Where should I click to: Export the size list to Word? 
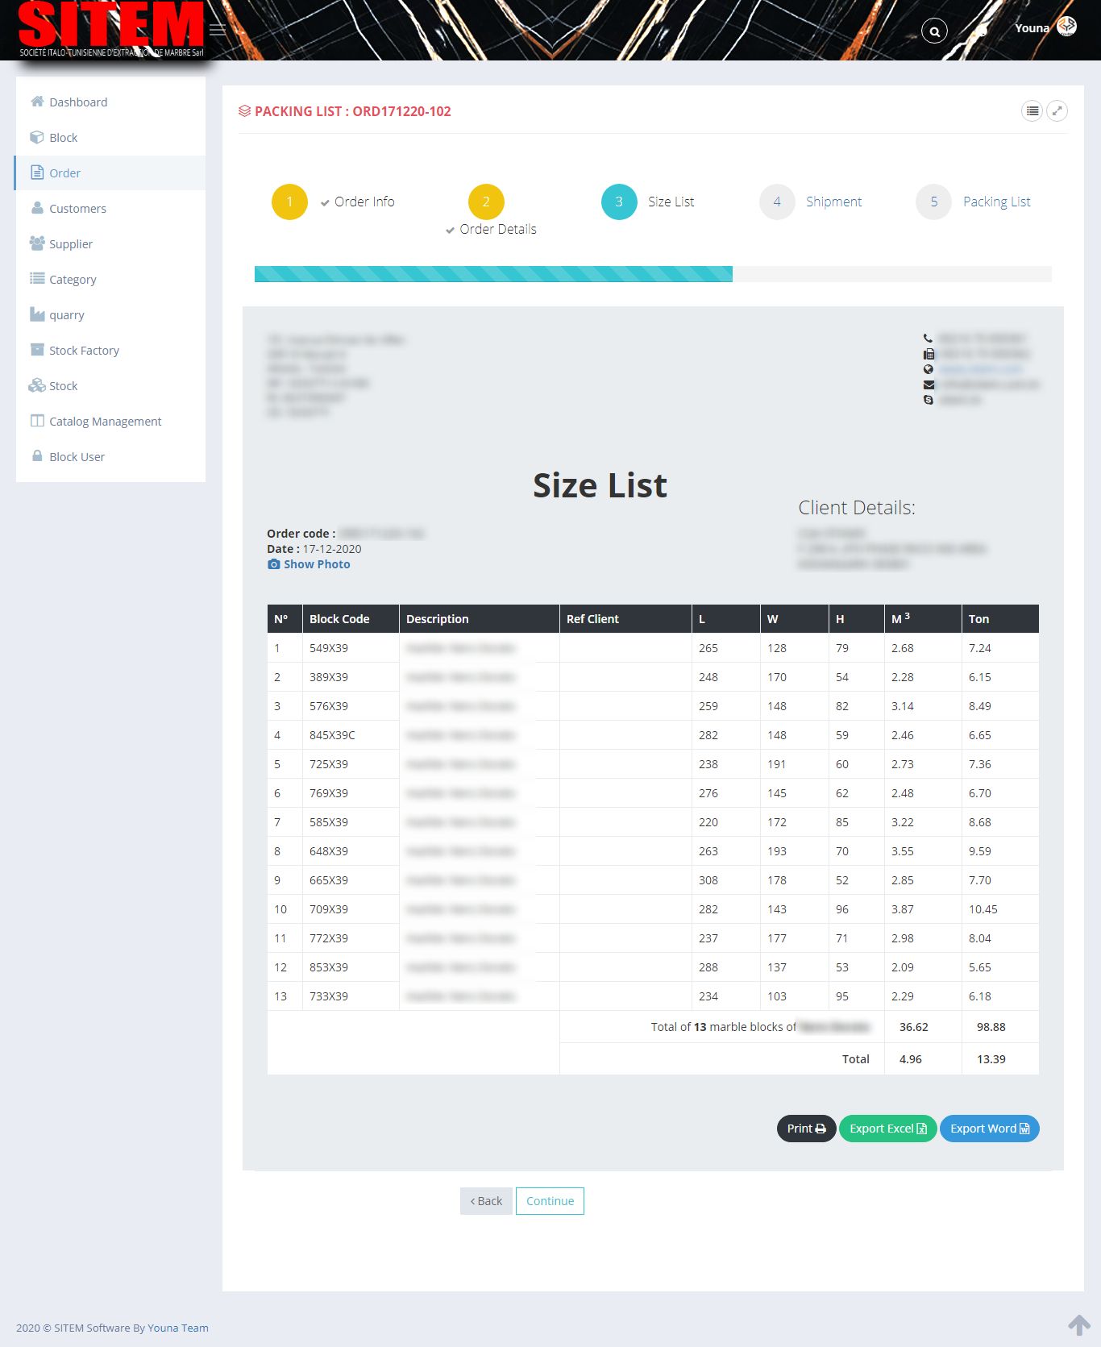click(989, 1129)
